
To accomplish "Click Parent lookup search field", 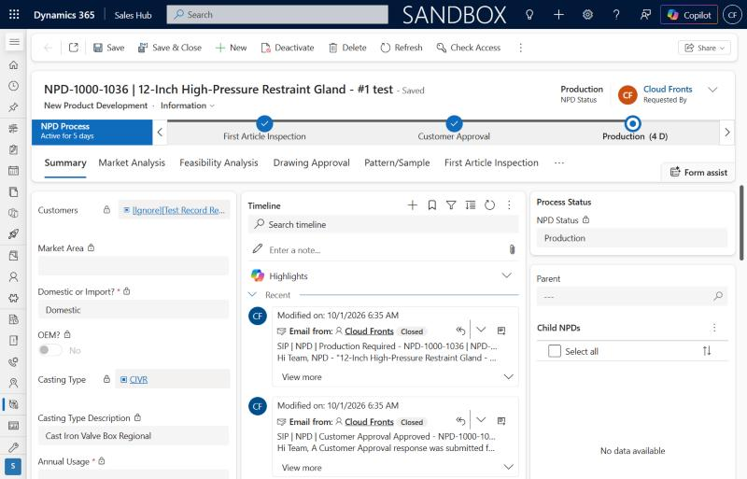I will 631,296.
